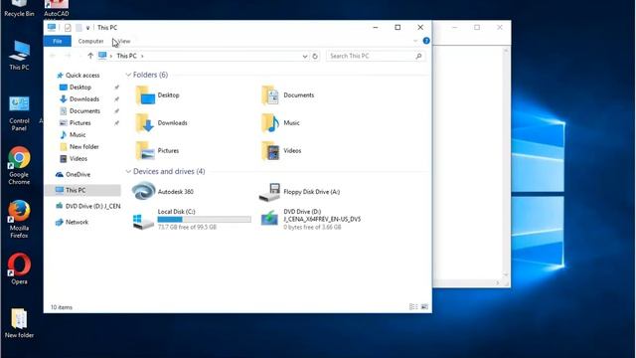The image size is (636, 358).
Task: Click the Search This PC field
Action: pos(376,56)
